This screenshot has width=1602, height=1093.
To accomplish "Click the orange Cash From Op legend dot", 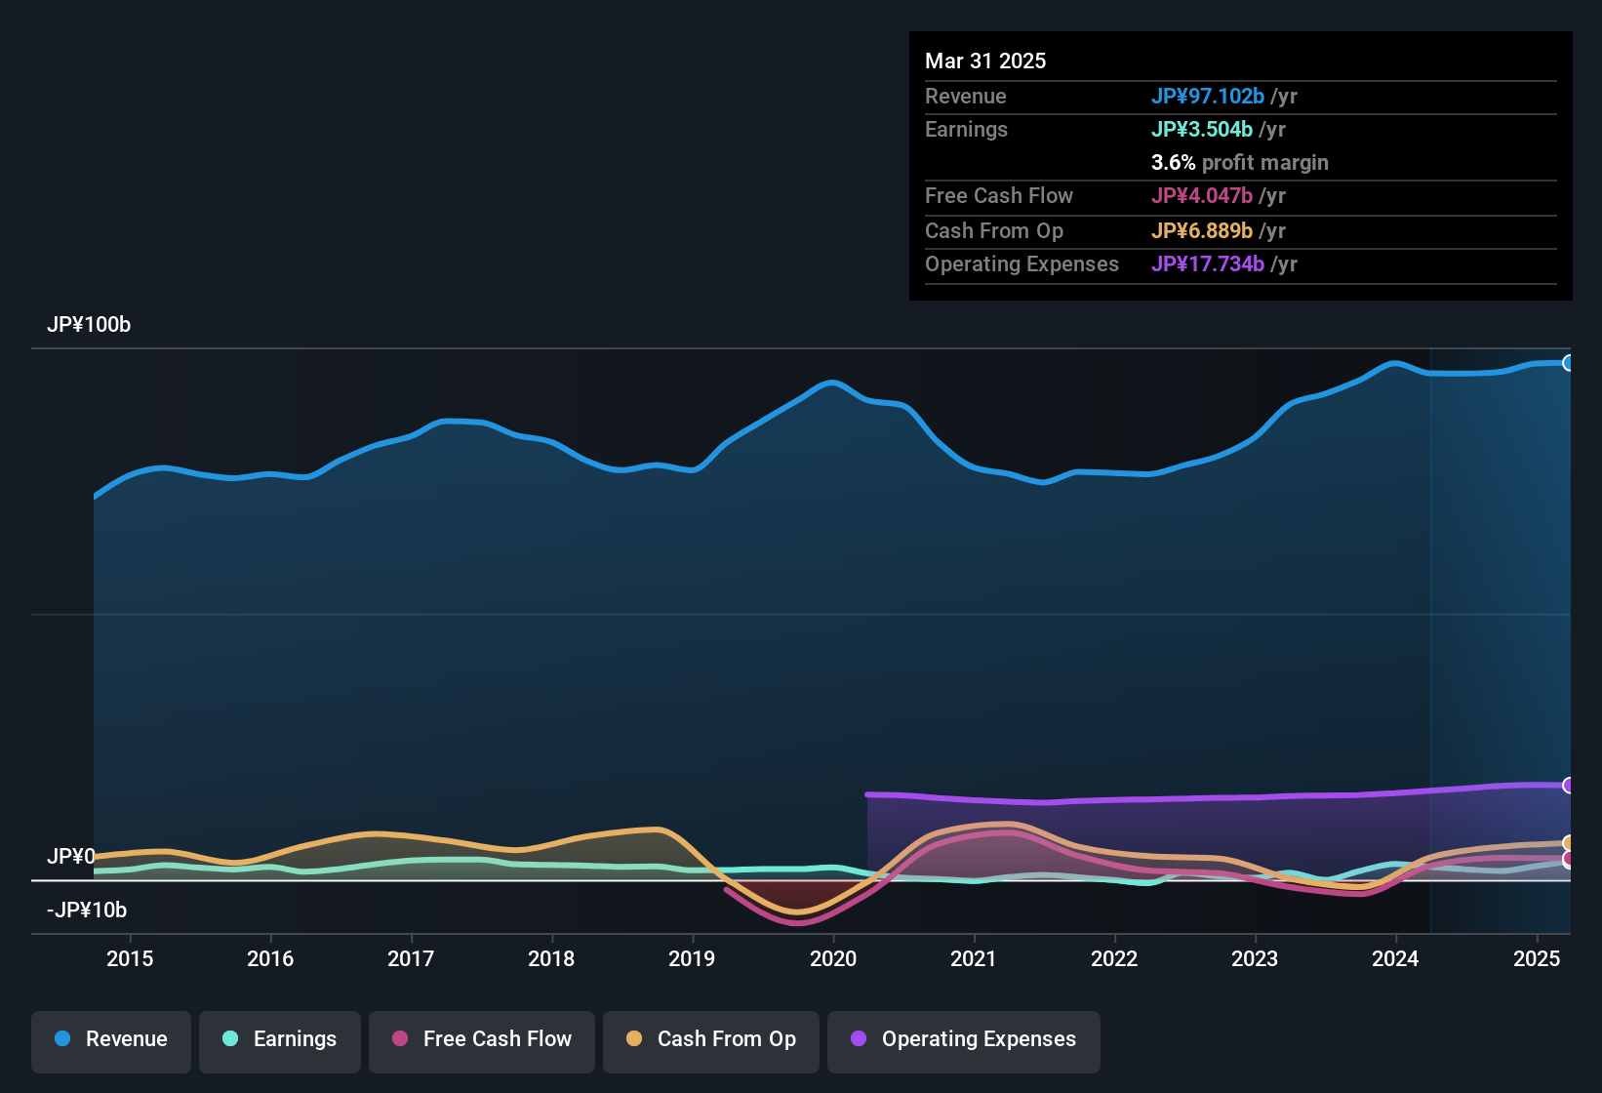I will click(634, 1038).
